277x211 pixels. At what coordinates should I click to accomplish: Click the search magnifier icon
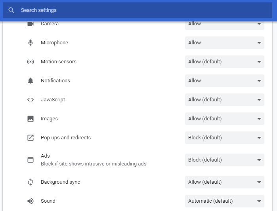pyautogui.click(x=11, y=10)
